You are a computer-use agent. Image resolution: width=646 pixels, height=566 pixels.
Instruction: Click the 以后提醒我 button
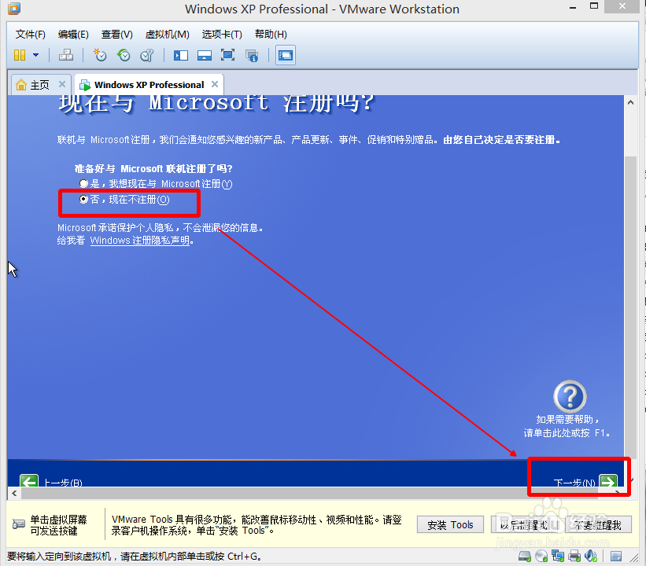(524, 524)
